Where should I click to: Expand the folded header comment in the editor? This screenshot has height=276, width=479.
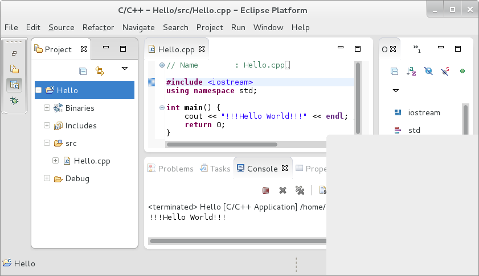coord(162,65)
